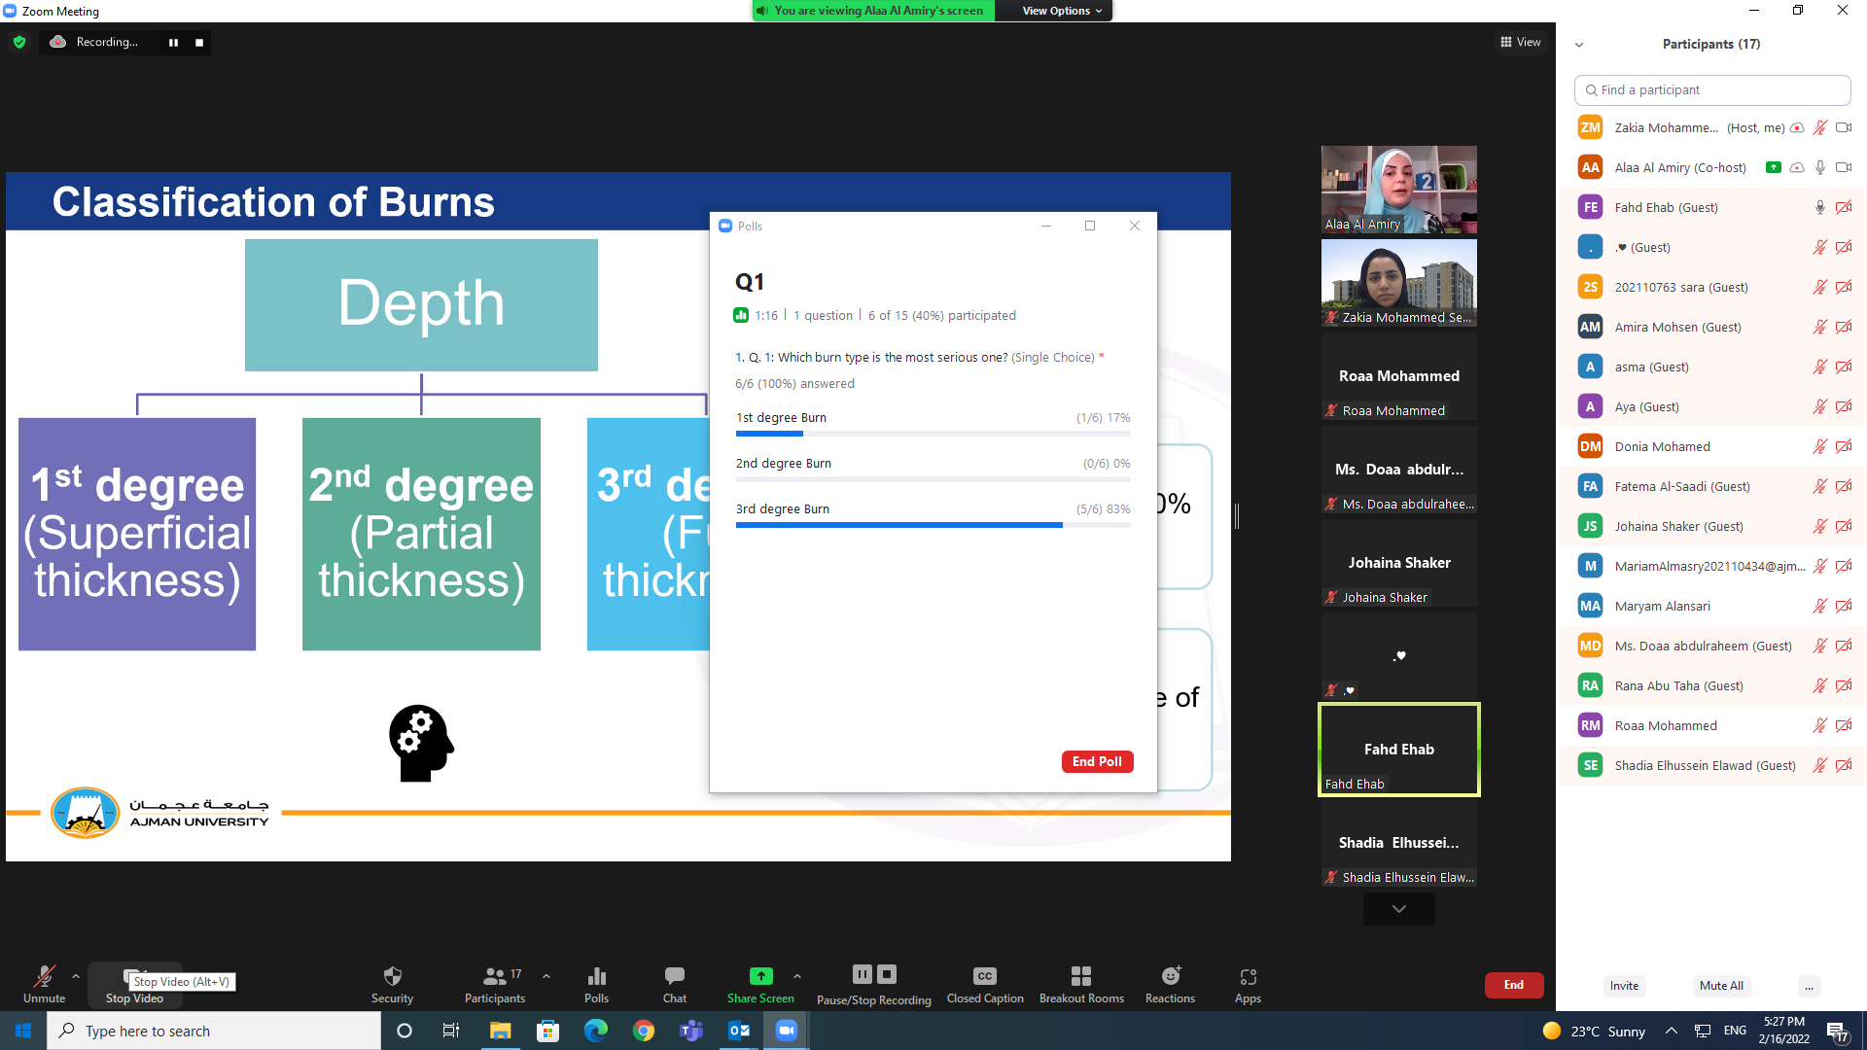The image size is (1867, 1050).
Task: Open the Security shield icon
Action: (392, 977)
